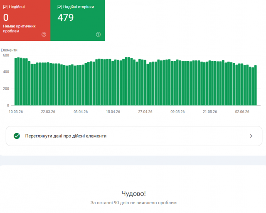Click the first green bar in the chart
Image resolution: width=266 pixels, height=213 pixels.
pyautogui.click(x=16, y=82)
